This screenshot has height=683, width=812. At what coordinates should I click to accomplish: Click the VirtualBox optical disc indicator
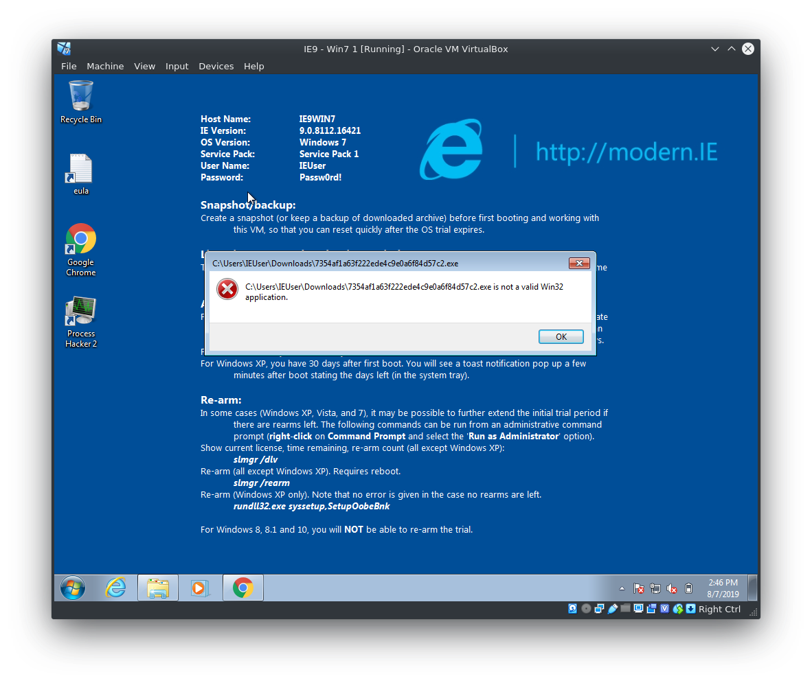pos(586,609)
